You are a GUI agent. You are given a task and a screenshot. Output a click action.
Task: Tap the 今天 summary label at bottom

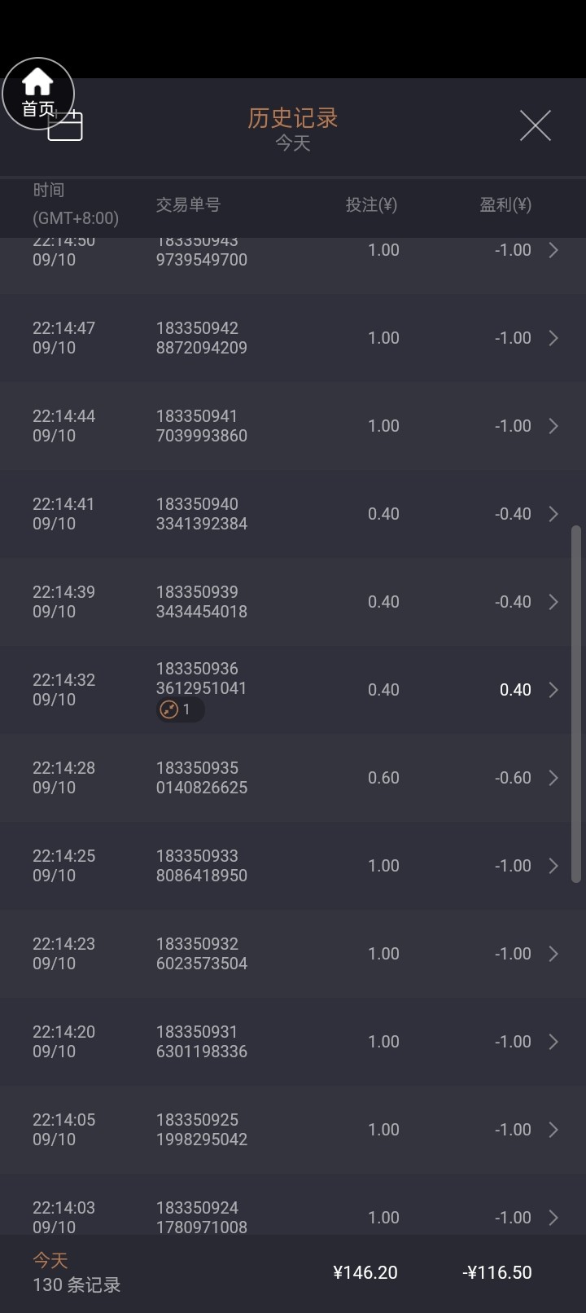coord(50,1261)
